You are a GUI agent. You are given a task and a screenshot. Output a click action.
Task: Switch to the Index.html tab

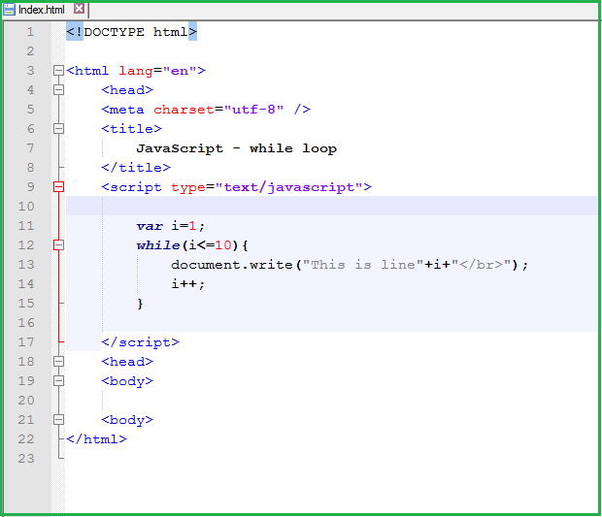[42, 10]
